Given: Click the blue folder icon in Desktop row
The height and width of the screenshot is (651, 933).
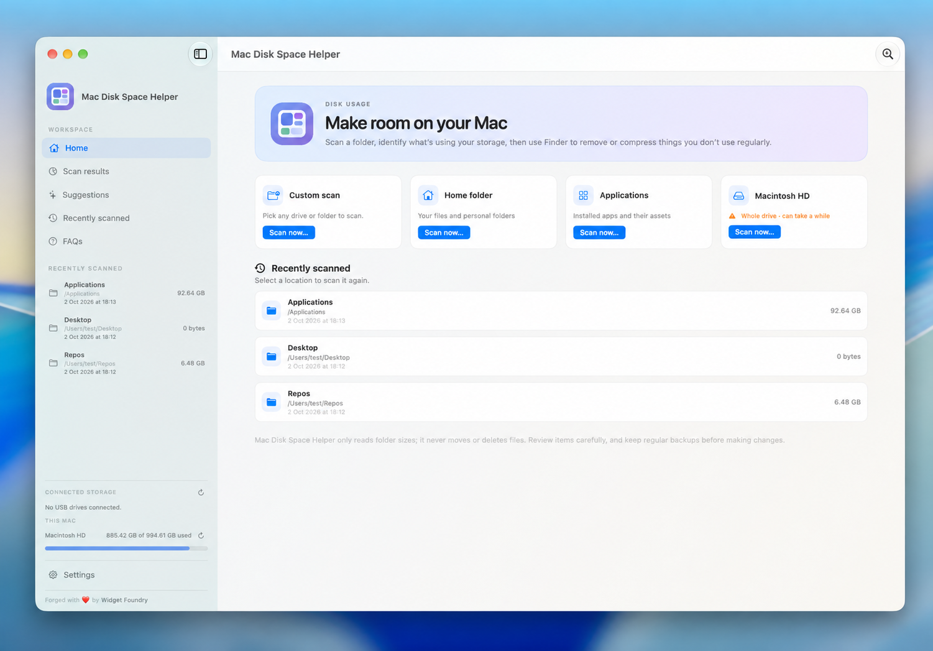Looking at the screenshot, I should click(x=272, y=356).
